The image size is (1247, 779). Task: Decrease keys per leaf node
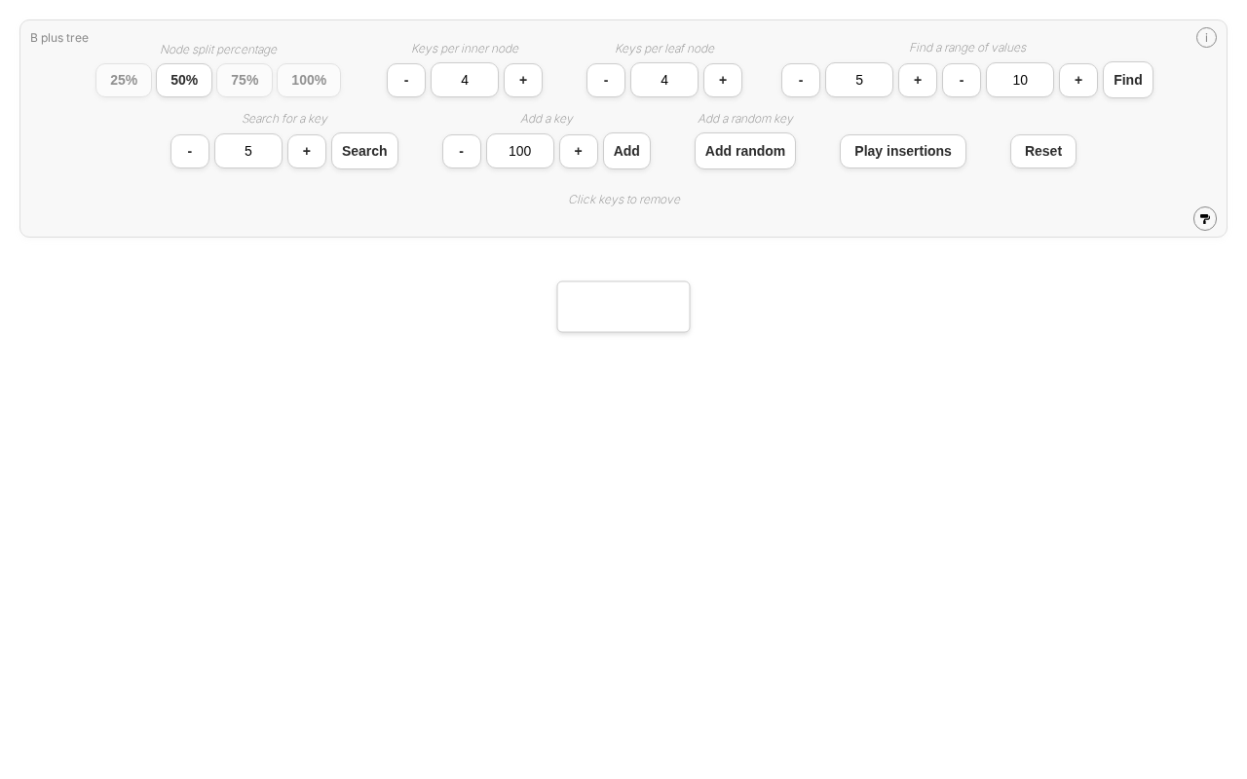(x=606, y=80)
